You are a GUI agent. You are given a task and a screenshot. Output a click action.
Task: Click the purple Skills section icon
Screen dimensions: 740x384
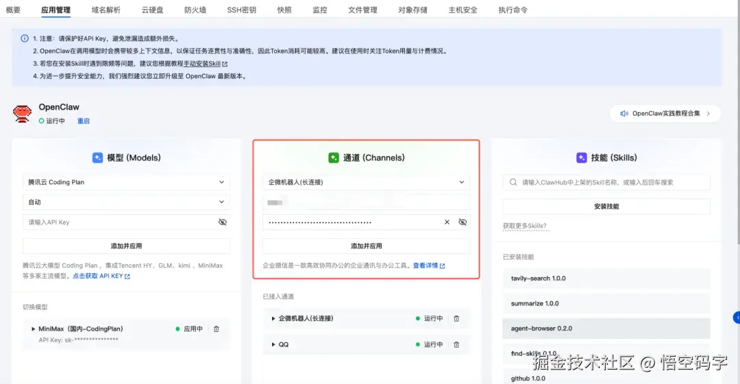tap(582, 158)
